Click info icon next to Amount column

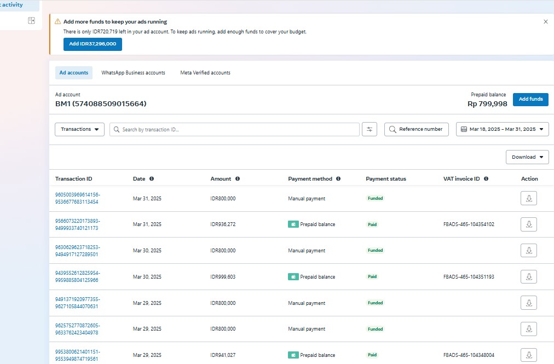click(238, 179)
